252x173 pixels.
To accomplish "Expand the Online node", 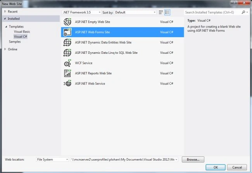I will (x=5, y=49).
